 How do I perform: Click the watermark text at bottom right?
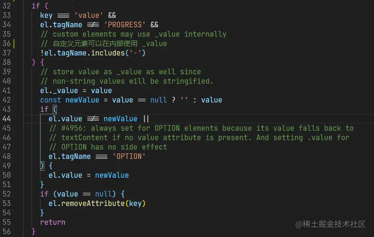tap(330, 224)
